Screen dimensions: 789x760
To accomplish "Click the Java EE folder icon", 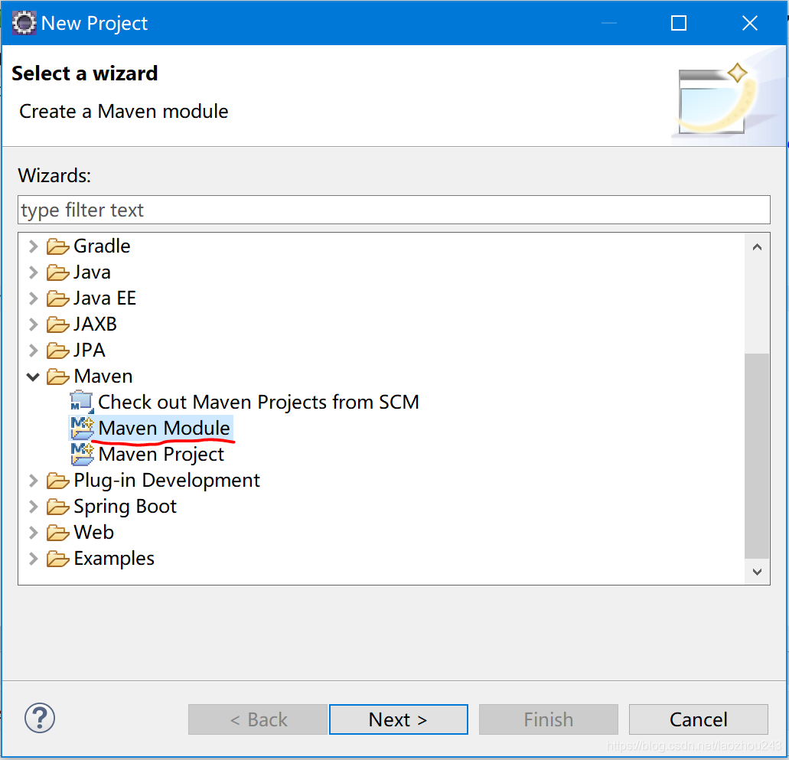I will (x=57, y=298).
